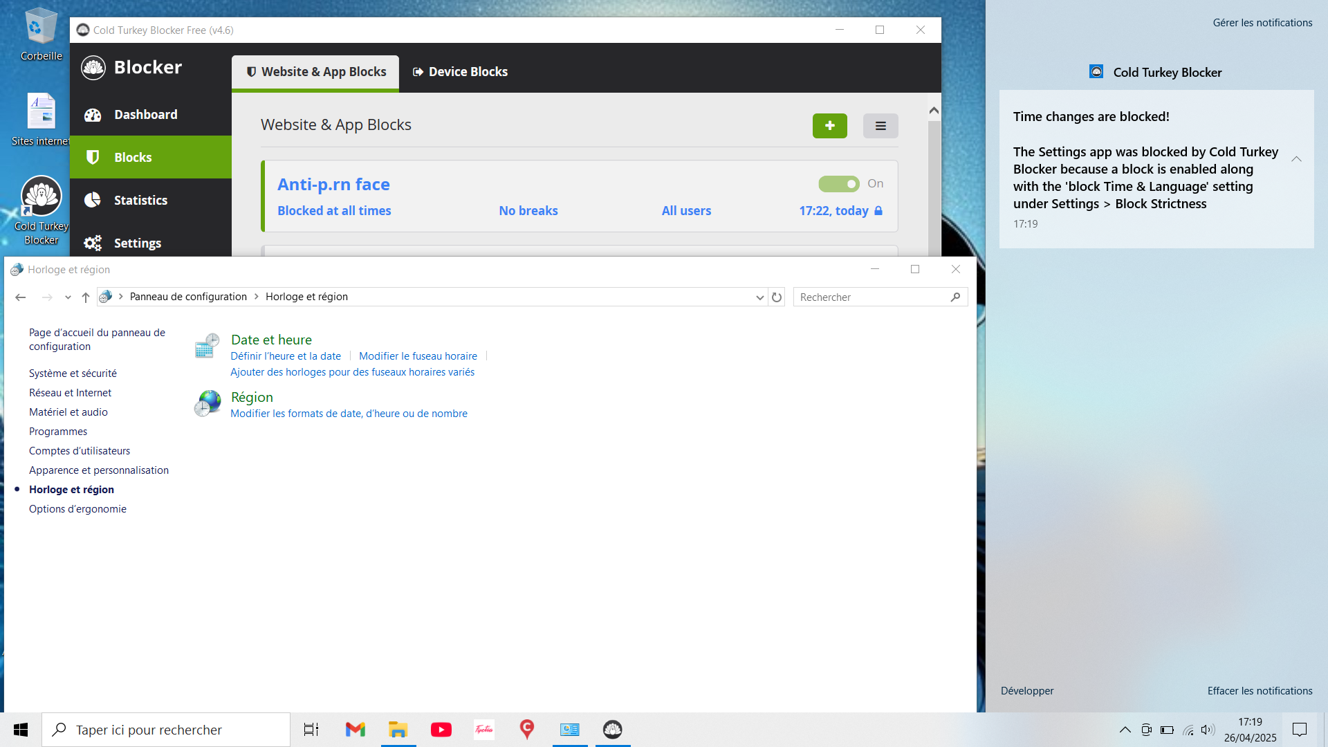1328x747 pixels.
Task: Click the up one level arrow
Action: pyautogui.click(x=86, y=297)
